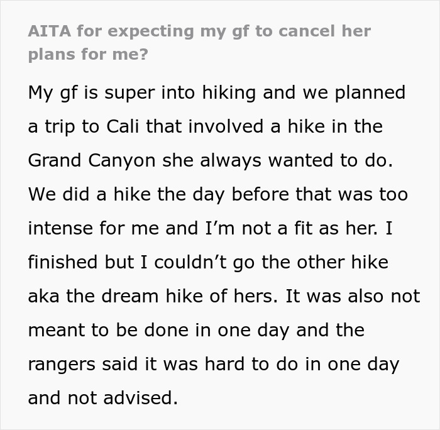Screen dimensions: 440x430
Task: Click the line starting "We did a hike"
Action: pos(217,194)
